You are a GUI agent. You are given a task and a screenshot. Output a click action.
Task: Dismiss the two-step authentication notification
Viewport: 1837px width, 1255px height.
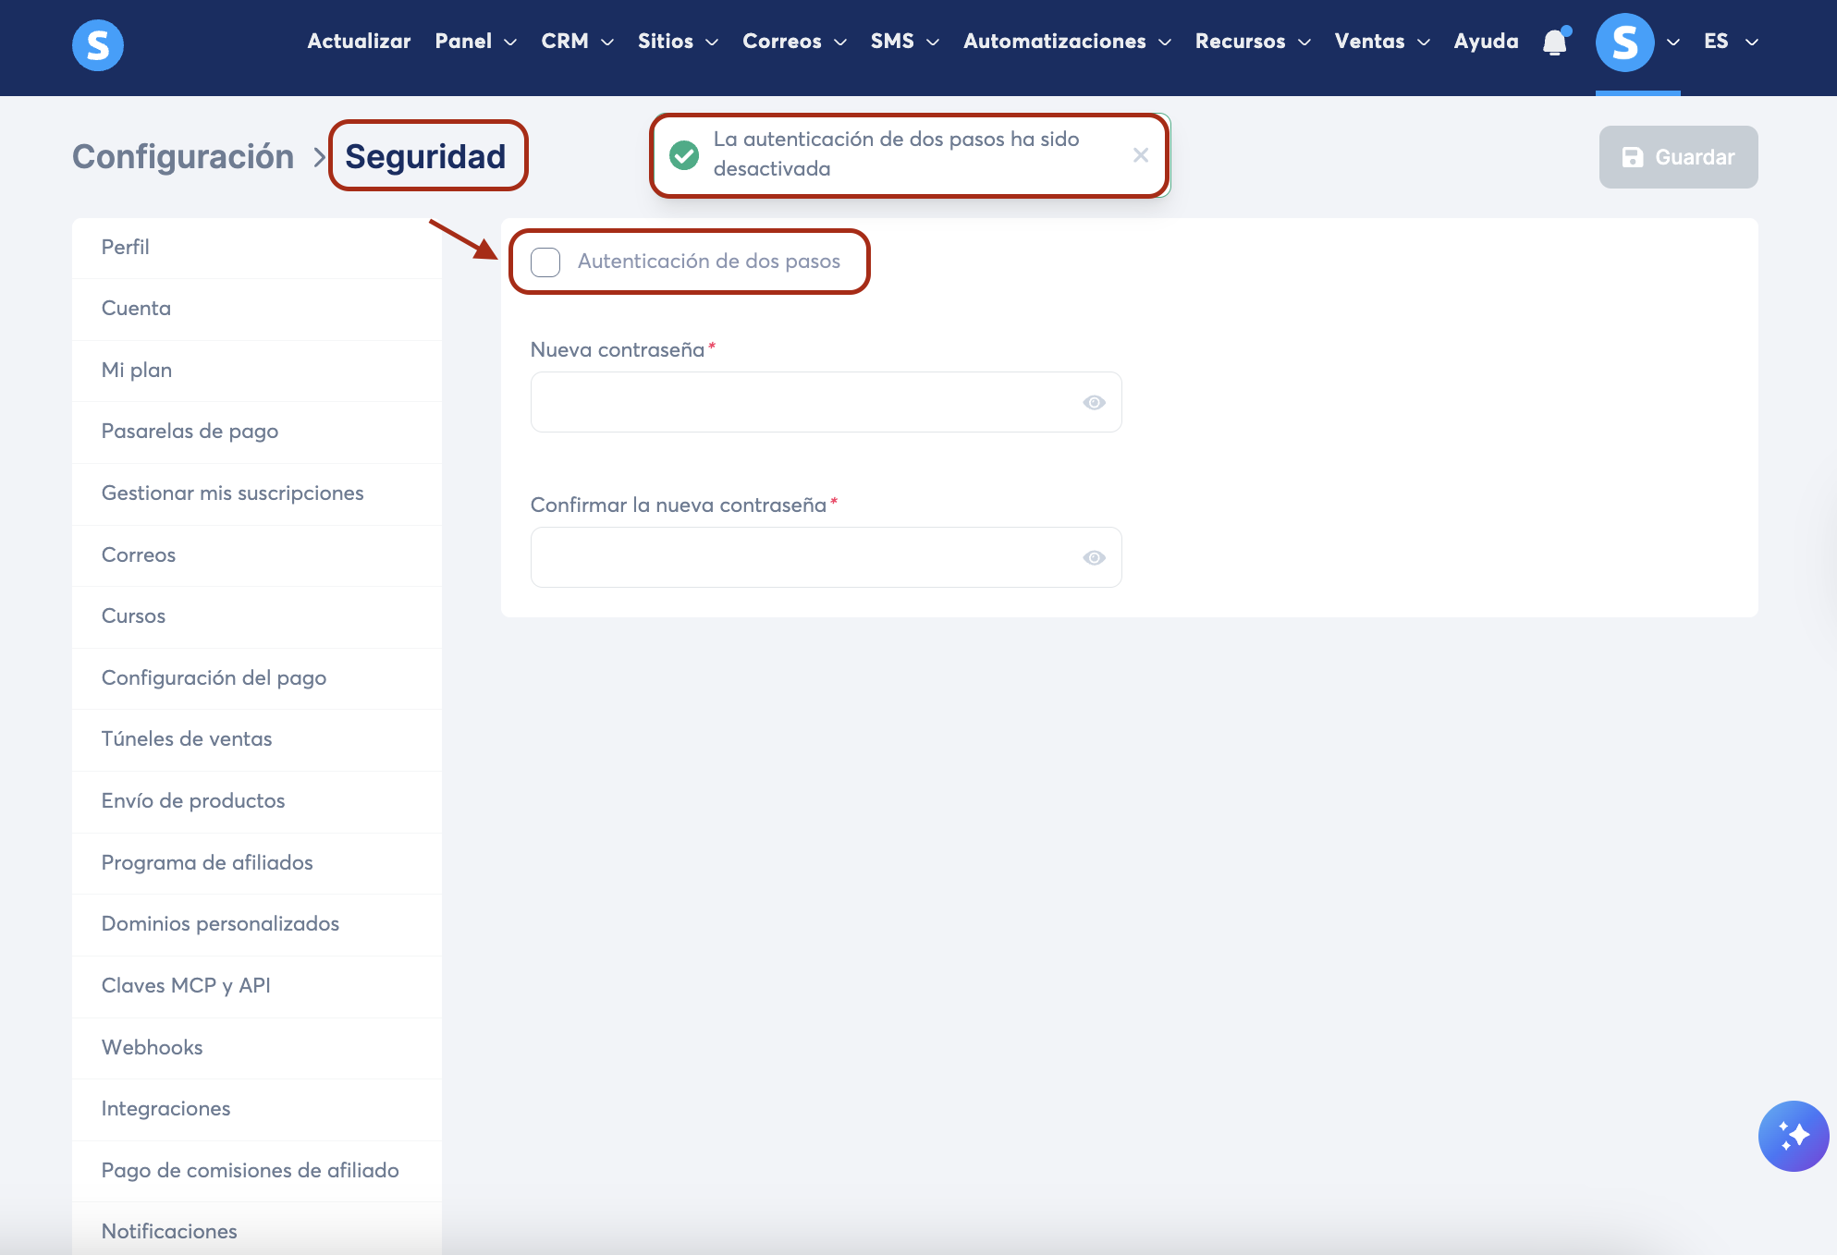[1141, 155]
